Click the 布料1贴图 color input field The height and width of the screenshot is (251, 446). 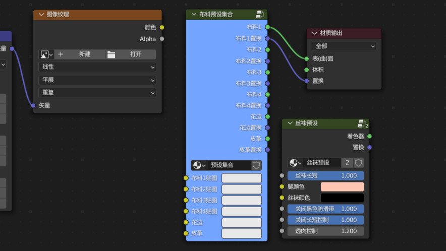pos(242,178)
